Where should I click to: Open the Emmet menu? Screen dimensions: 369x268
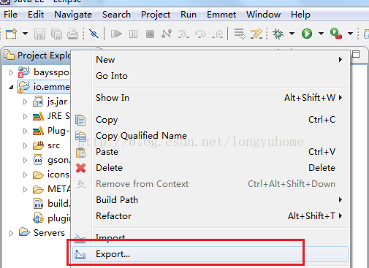(x=221, y=15)
